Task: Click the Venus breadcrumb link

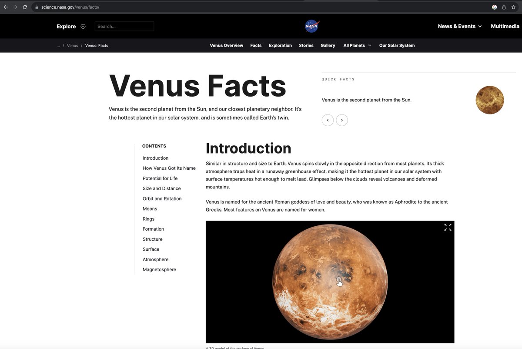Action: (x=72, y=46)
